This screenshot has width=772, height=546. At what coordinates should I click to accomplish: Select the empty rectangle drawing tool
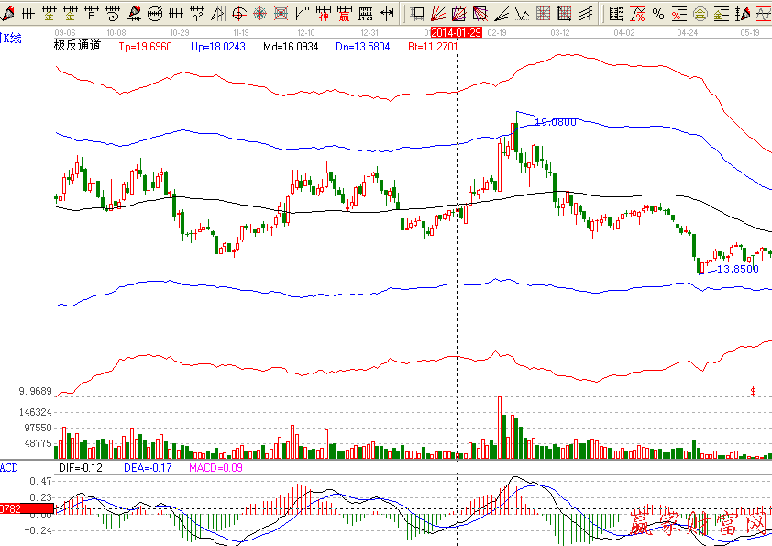click(417, 14)
